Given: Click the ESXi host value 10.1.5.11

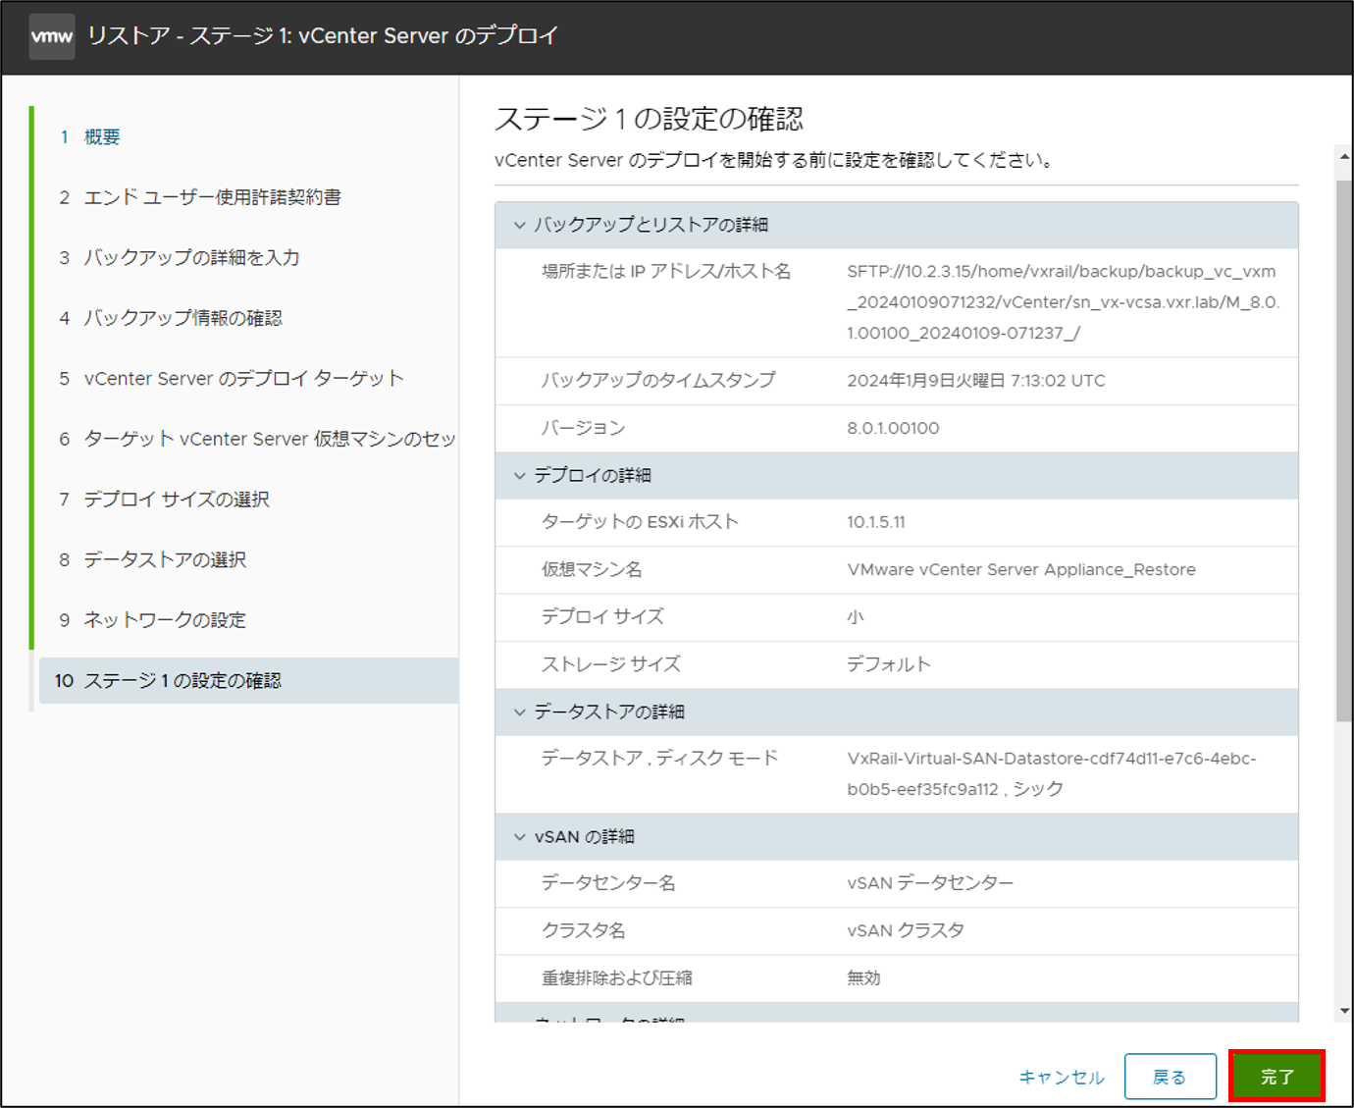Looking at the screenshot, I should click(876, 522).
